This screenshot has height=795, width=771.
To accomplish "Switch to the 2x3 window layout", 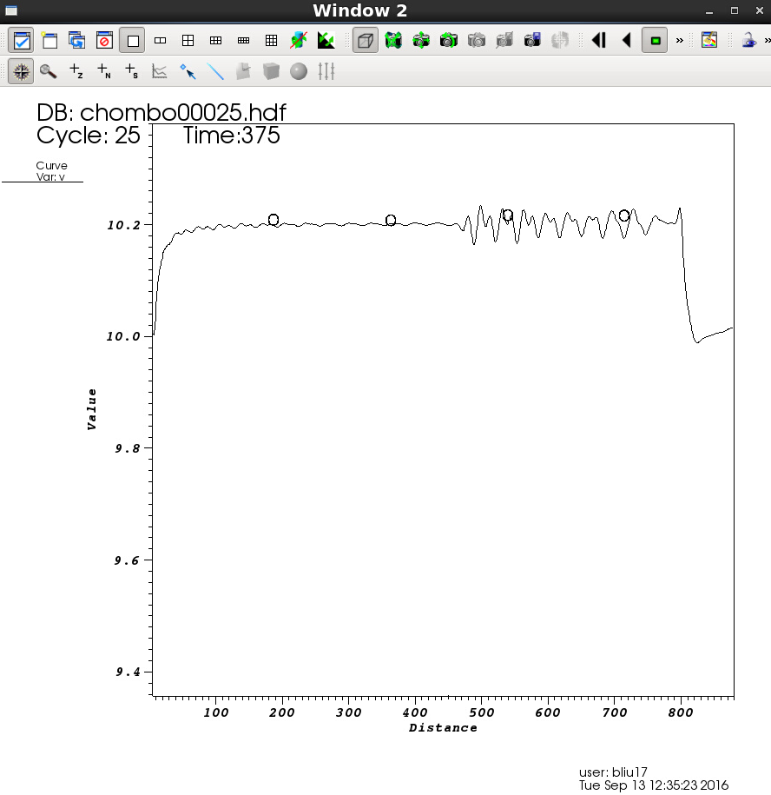I will tap(216, 41).
